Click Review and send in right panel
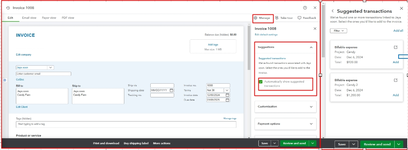Viewport: 408px width, 150px height. tap(377, 144)
